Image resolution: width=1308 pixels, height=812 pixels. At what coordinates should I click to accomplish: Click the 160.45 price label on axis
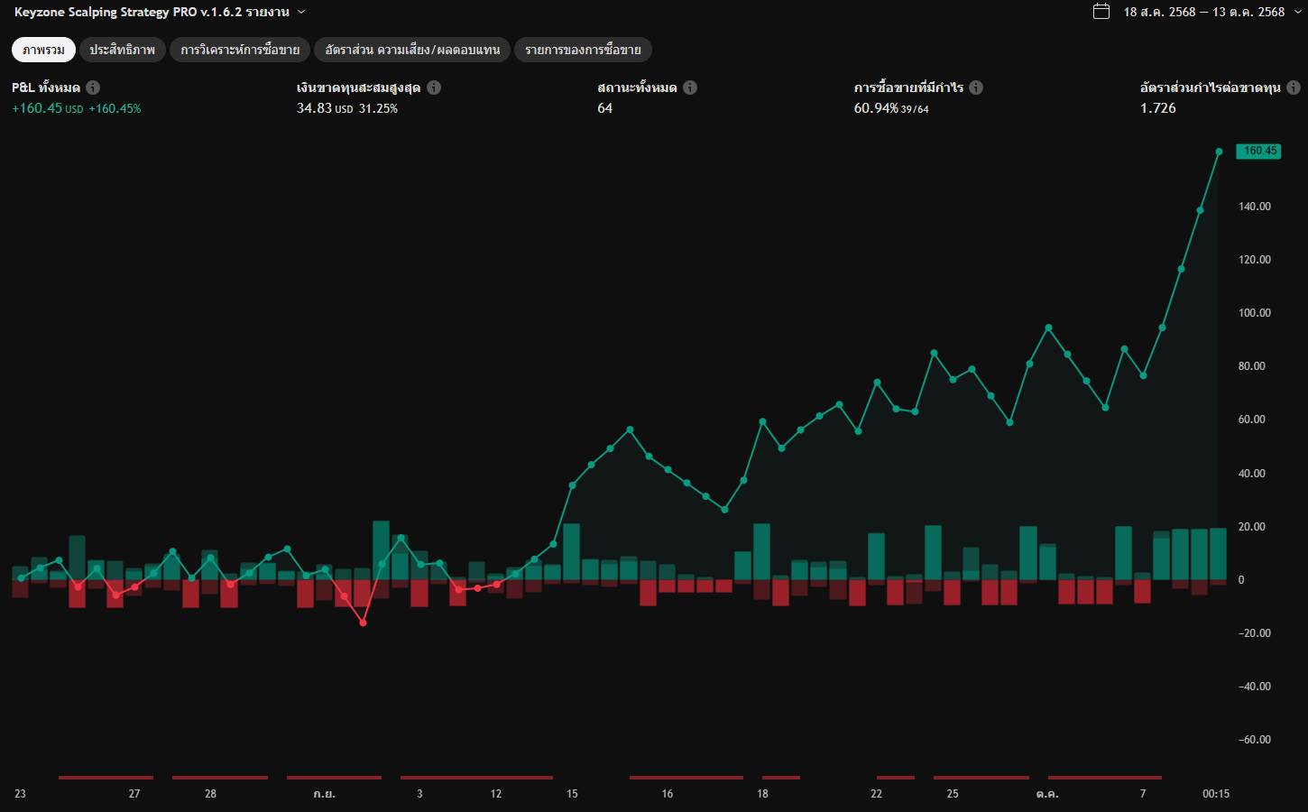[1259, 151]
